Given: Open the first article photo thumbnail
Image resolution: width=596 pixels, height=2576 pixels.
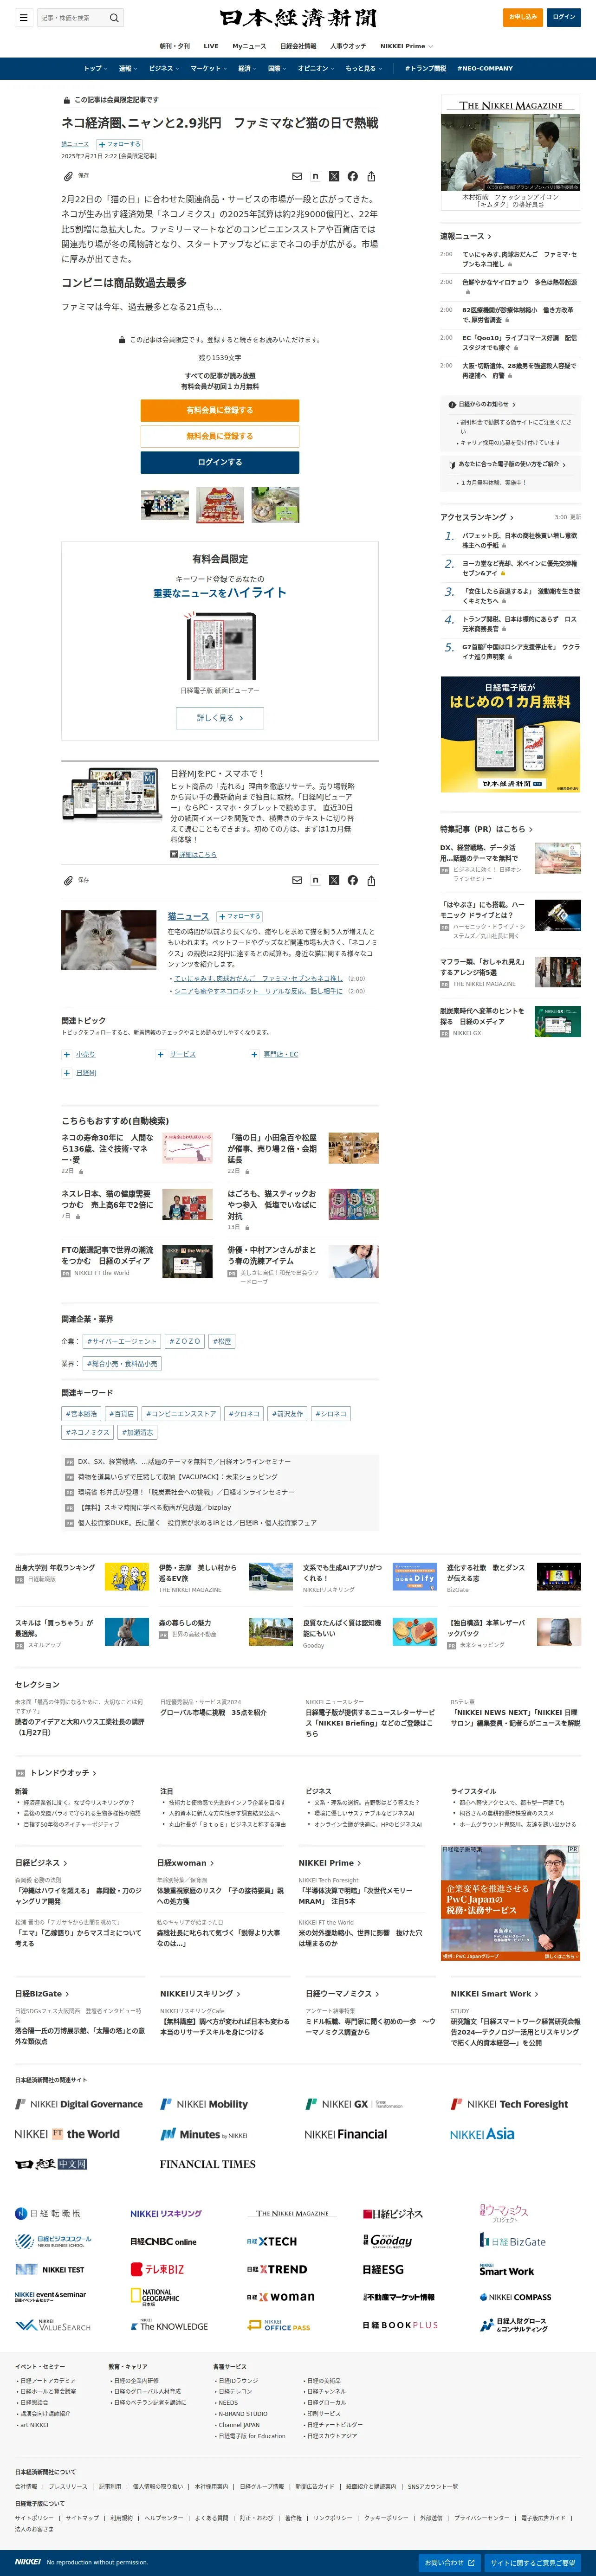Looking at the screenshot, I should 165,504.
